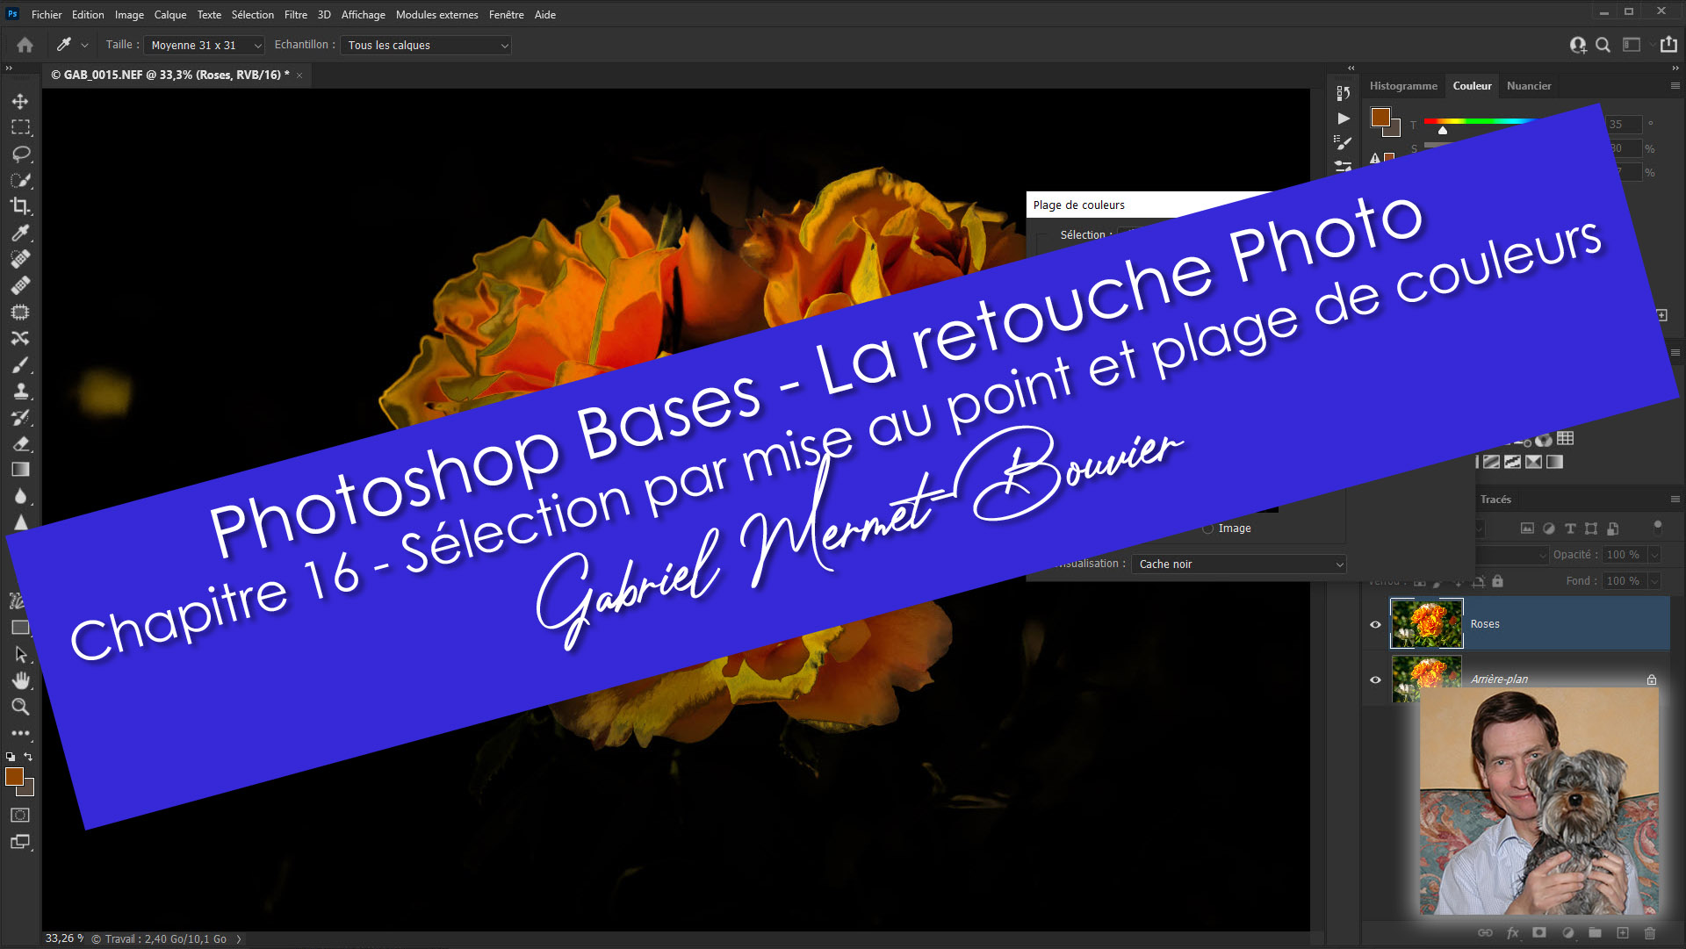
Task: Switch to the Nuancier tab
Action: click(1528, 86)
